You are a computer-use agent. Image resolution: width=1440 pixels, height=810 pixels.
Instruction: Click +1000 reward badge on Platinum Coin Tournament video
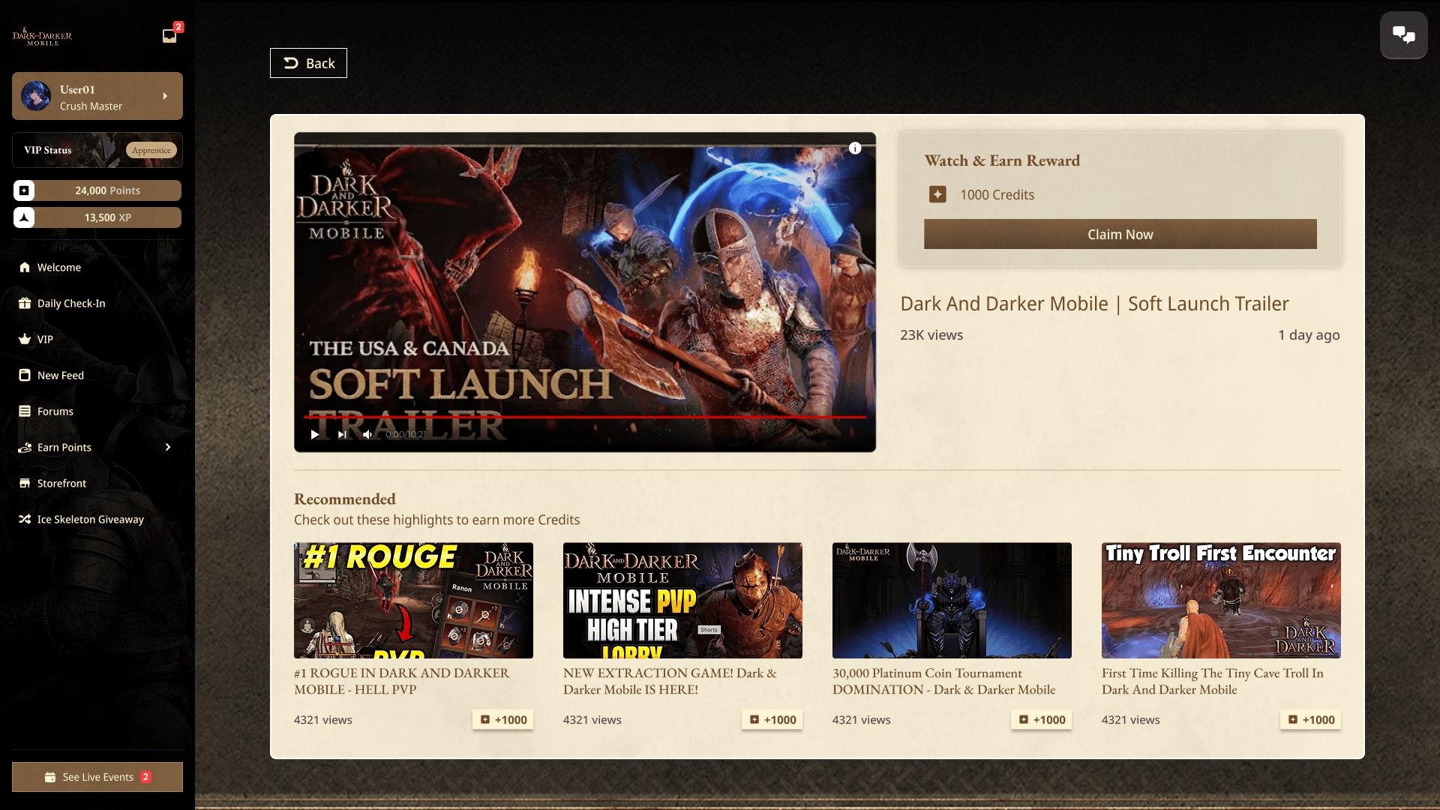tap(1042, 720)
